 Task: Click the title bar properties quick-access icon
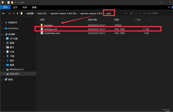coord(9,2)
